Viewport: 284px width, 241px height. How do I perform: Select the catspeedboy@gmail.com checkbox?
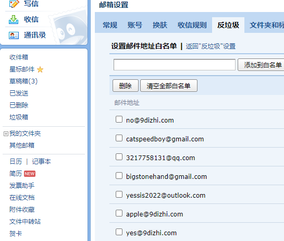tap(119, 138)
